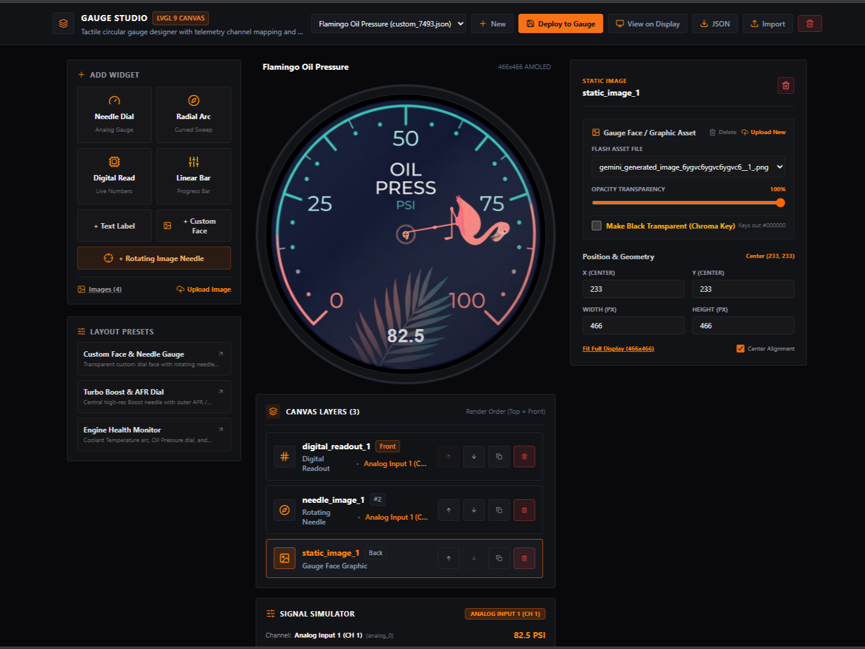Image resolution: width=865 pixels, height=649 pixels.
Task: Click the Height (PX) input field
Action: click(743, 325)
